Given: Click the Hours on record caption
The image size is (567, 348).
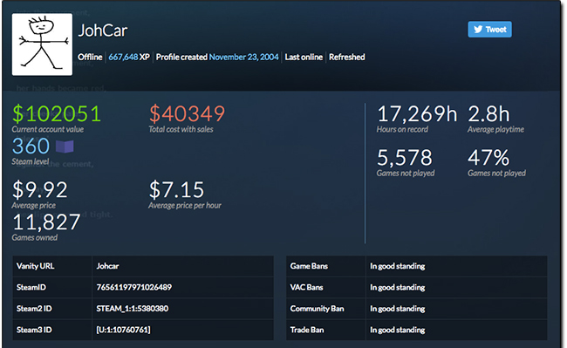Looking at the screenshot, I should coord(402,129).
